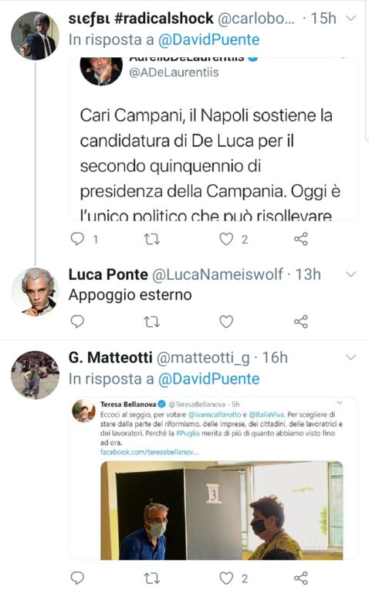Open the quoted ADeLaurentiis tweet card
Image resolution: width=369 pixels, height=594 pixels.
click(x=213, y=139)
